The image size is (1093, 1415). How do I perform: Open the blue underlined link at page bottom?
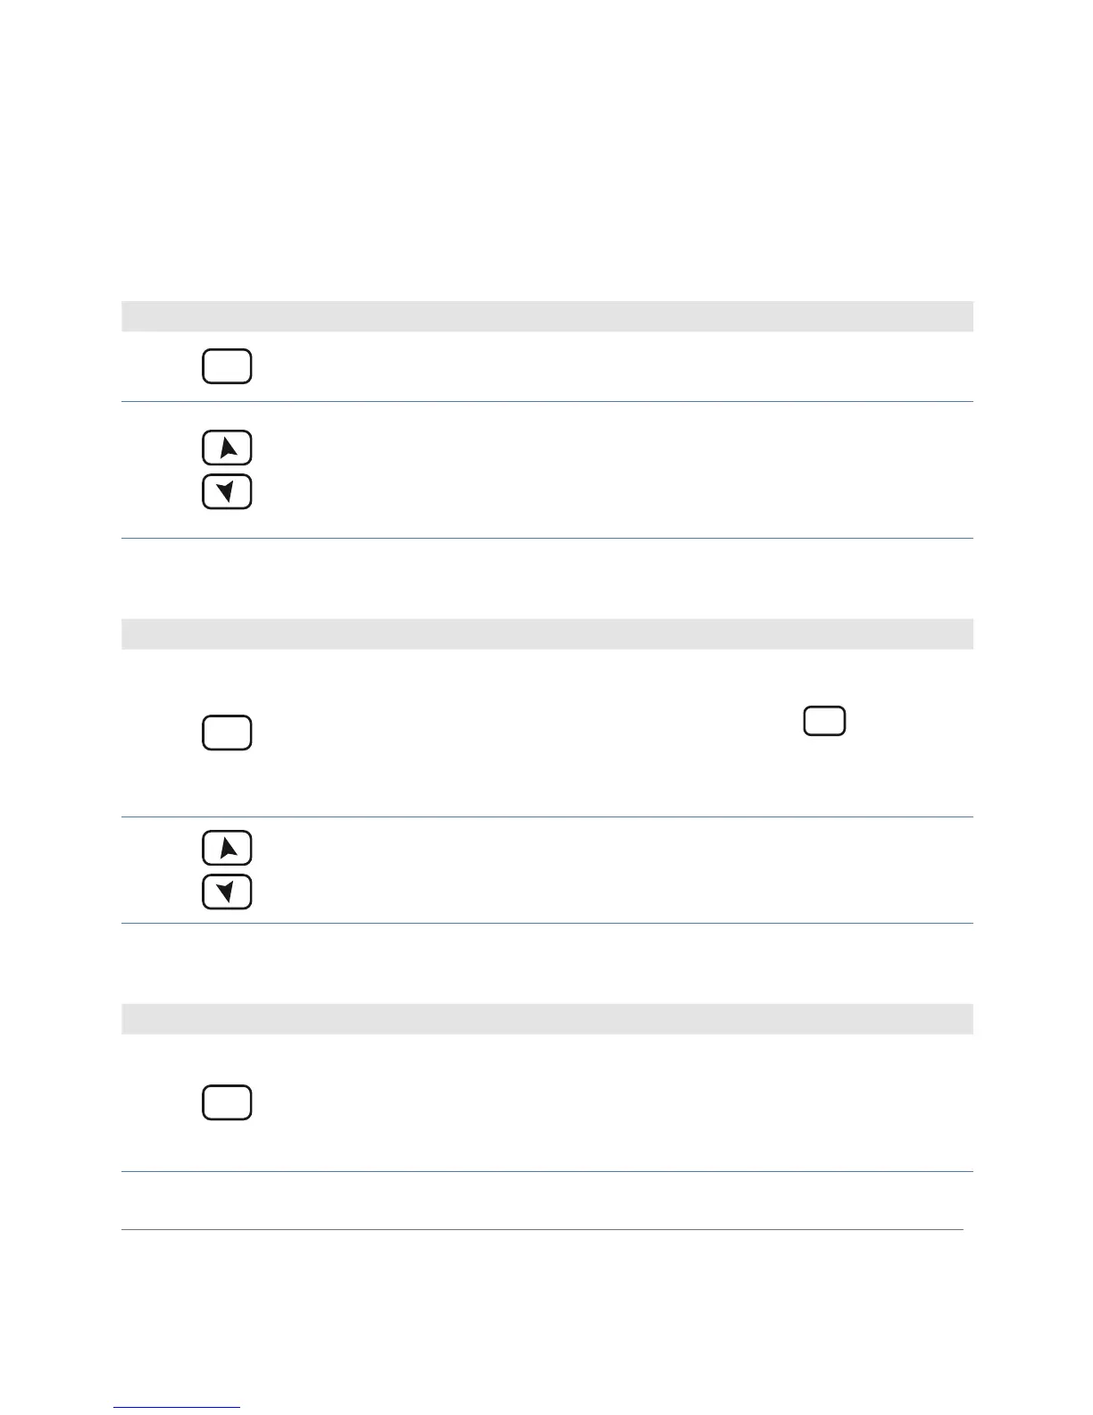(x=177, y=1407)
